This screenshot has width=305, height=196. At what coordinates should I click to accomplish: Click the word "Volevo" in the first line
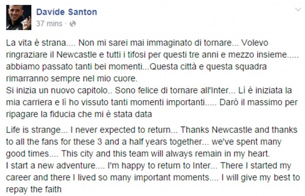point(255,43)
